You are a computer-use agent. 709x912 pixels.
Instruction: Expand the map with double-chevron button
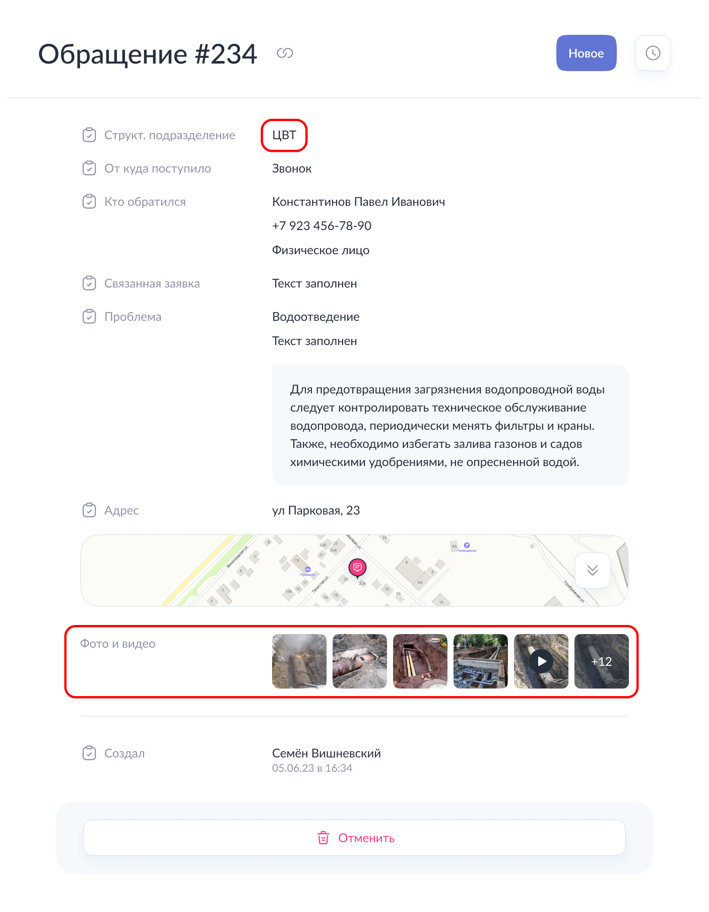pyautogui.click(x=593, y=571)
